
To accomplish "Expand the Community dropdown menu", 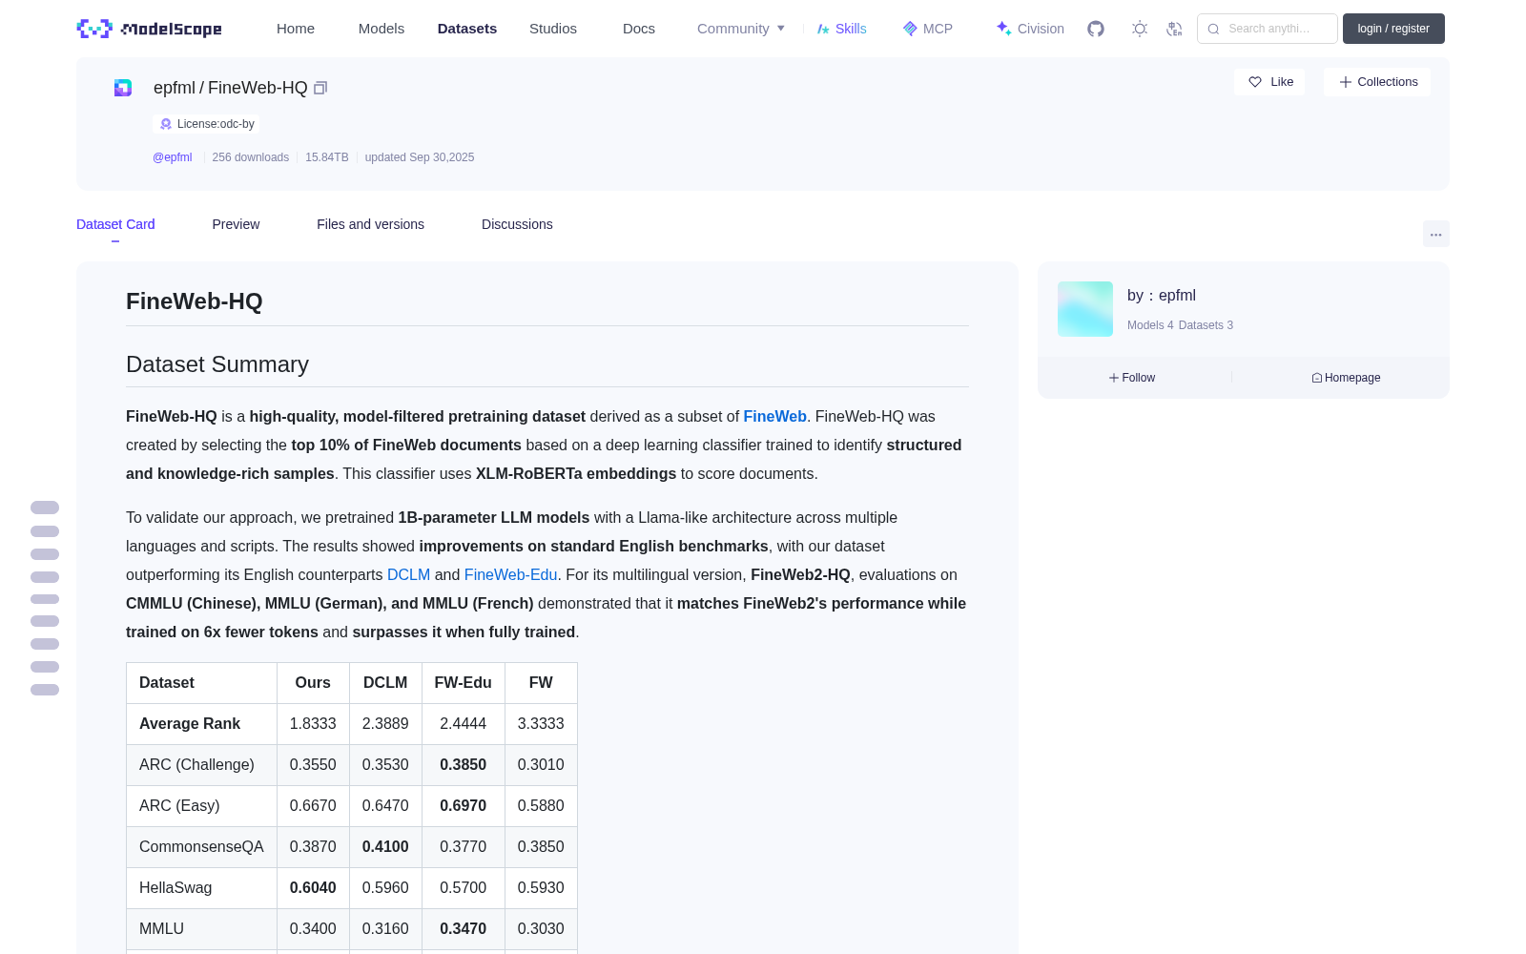I will click(741, 29).
